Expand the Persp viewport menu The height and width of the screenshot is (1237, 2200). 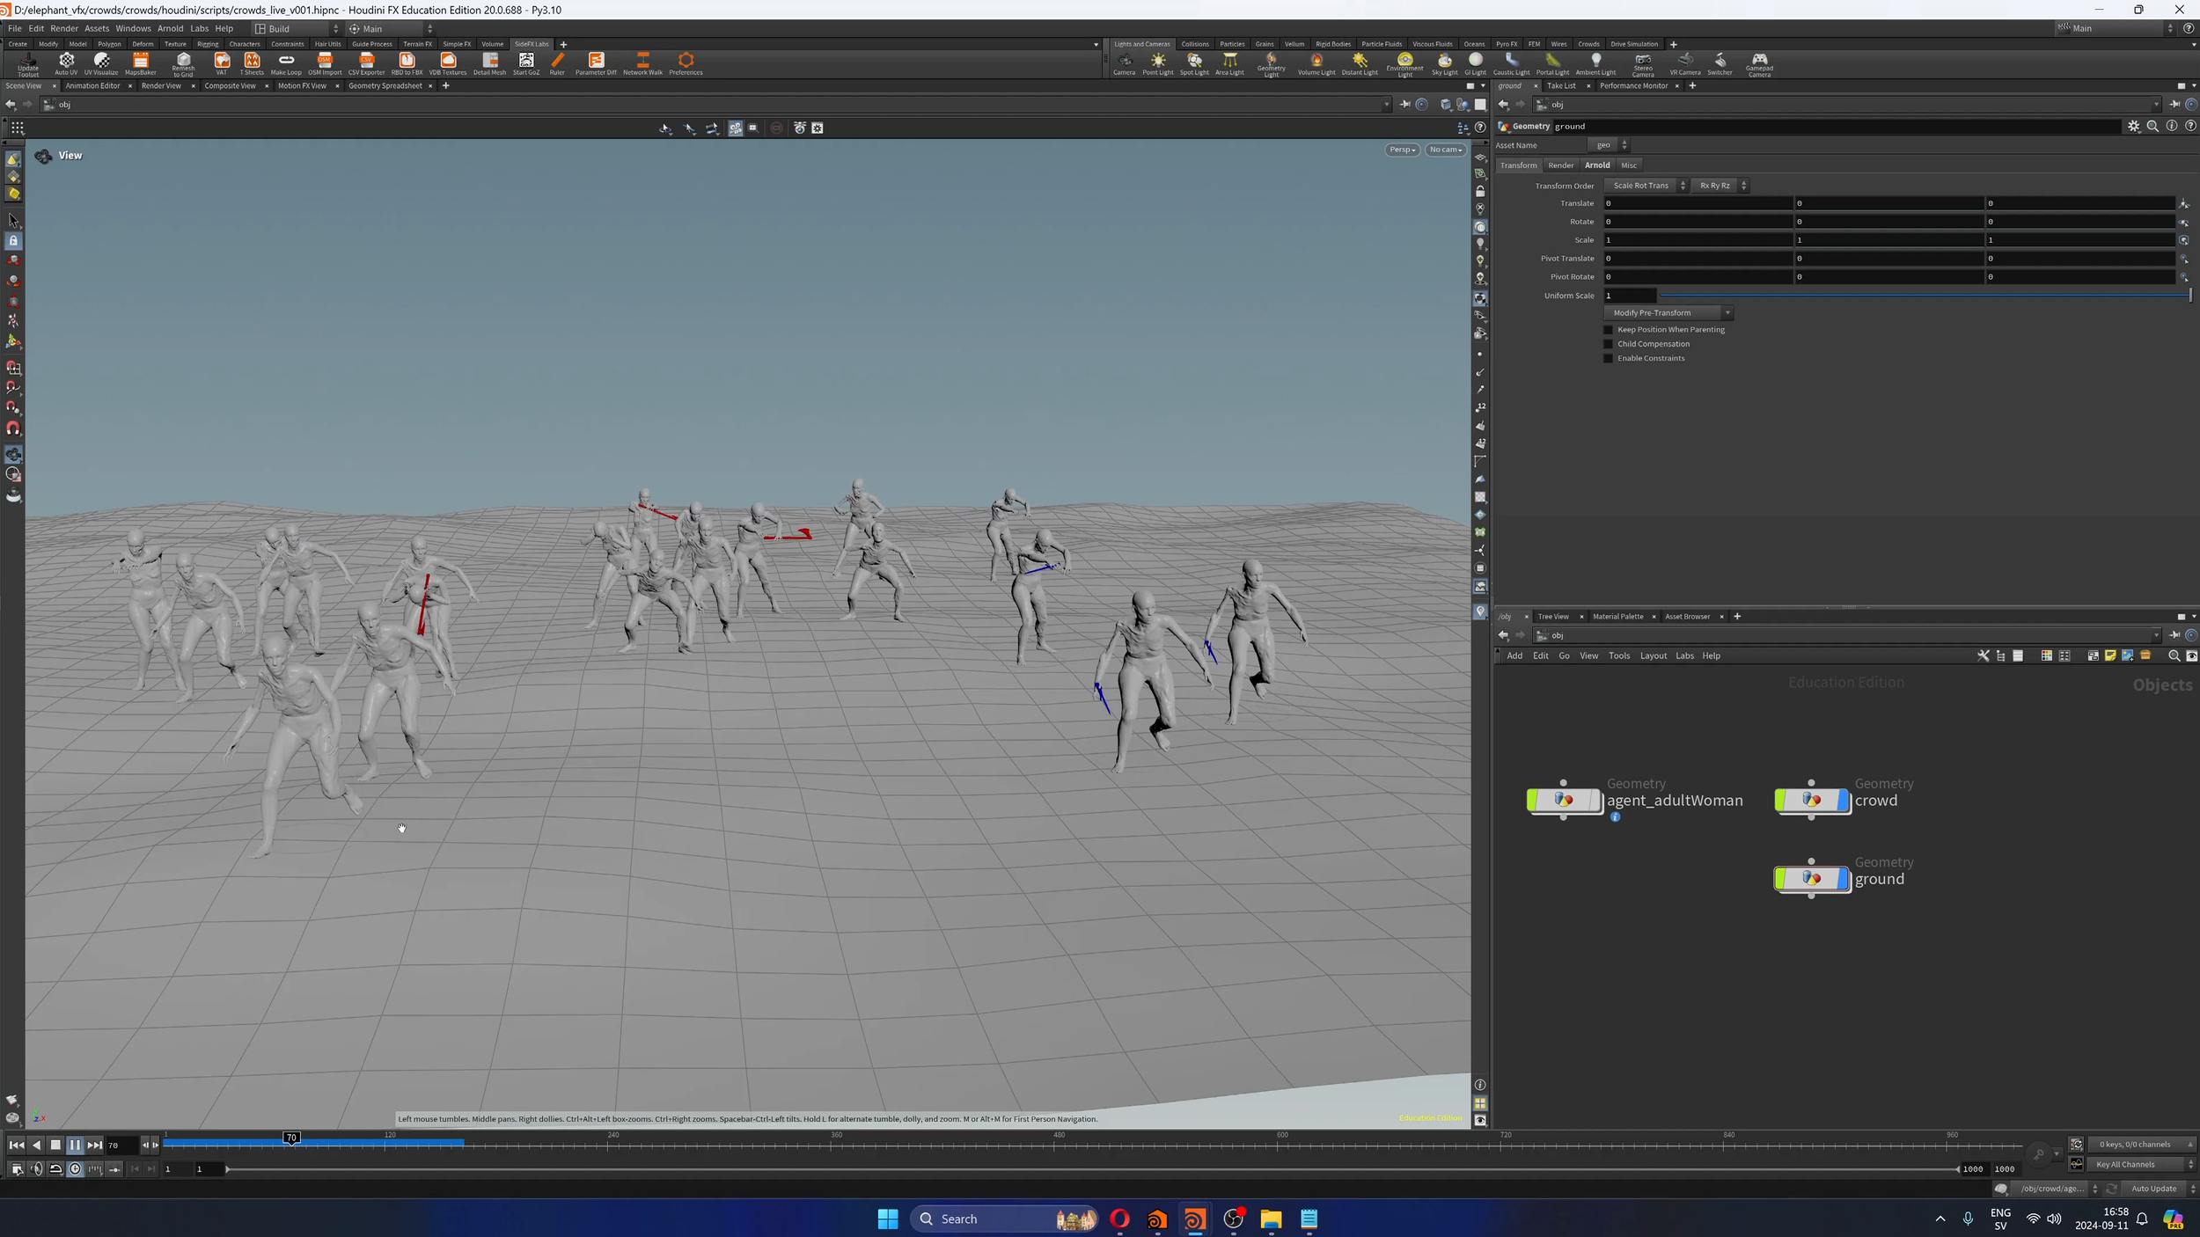tap(1402, 150)
